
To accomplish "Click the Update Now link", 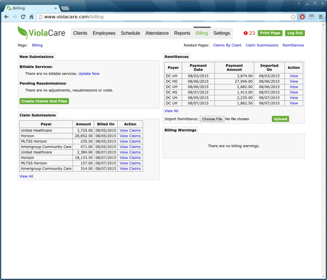I will 89,73.
